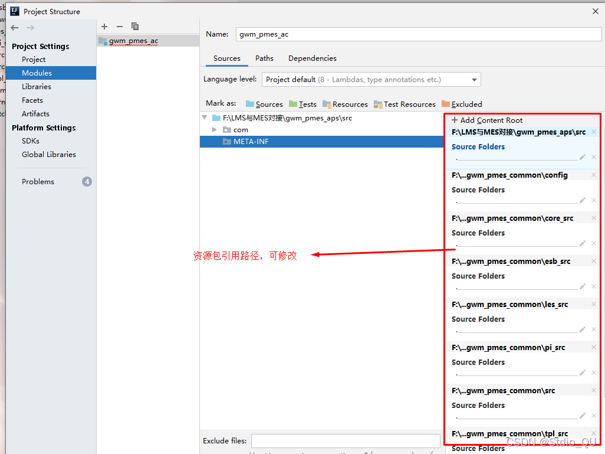Click Add Content Root button
This screenshot has width=605, height=454.
pyautogui.click(x=487, y=120)
